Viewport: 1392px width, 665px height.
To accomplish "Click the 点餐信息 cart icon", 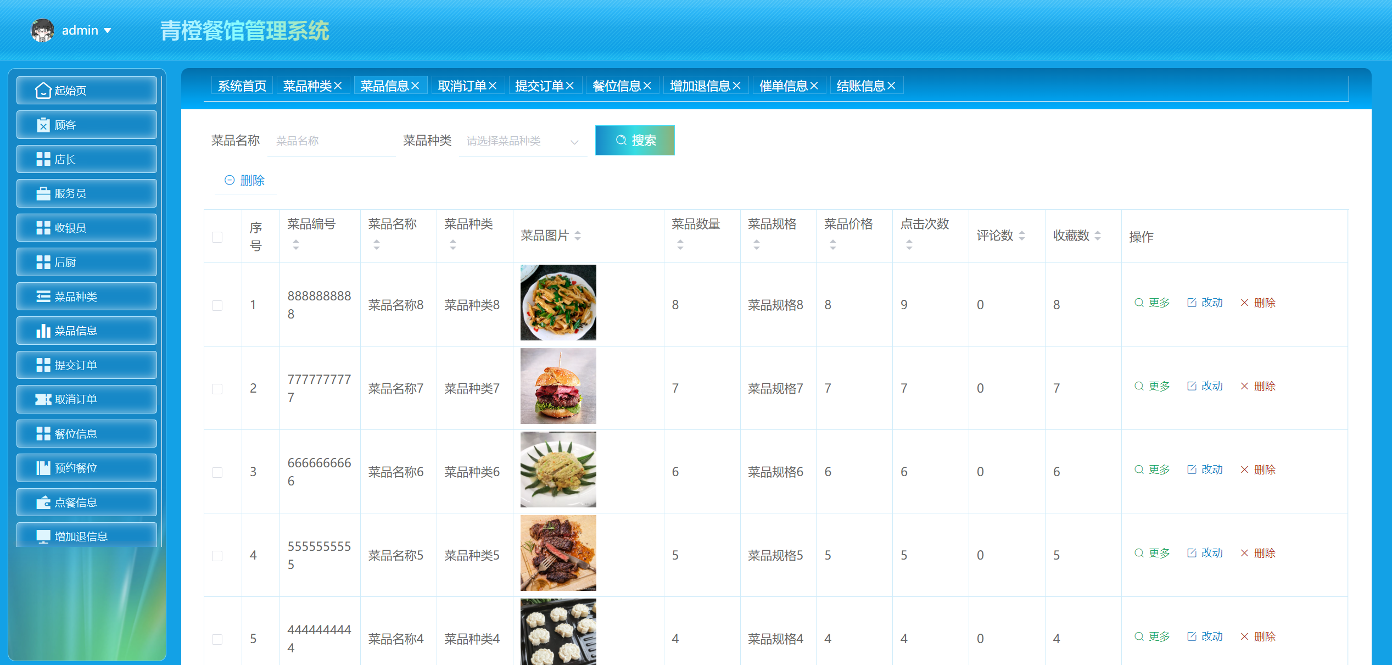I will pyautogui.click(x=43, y=501).
